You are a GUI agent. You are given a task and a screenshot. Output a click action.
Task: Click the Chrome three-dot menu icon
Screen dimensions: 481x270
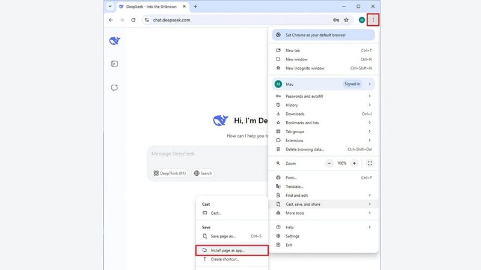[x=373, y=20]
